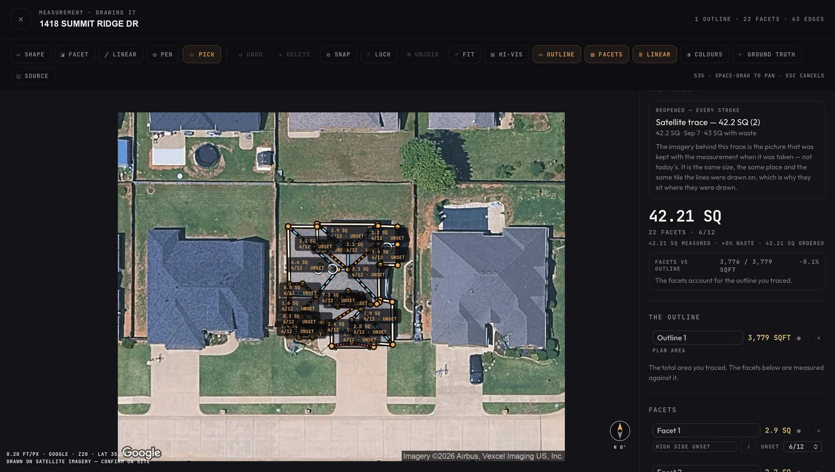Select the 1.4 SQ facet label on map

click(388, 254)
